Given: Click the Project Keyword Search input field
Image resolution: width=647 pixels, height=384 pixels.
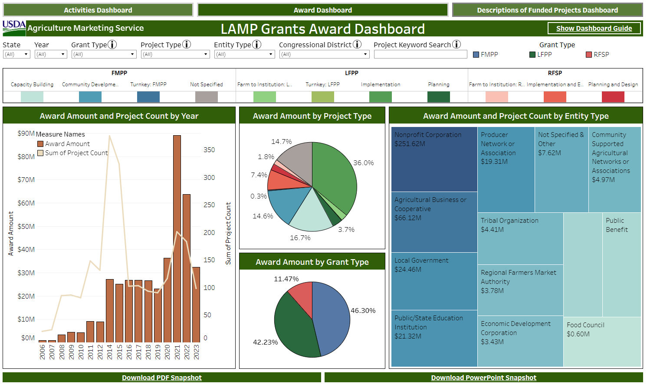Looking at the screenshot, I should (420, 54).
